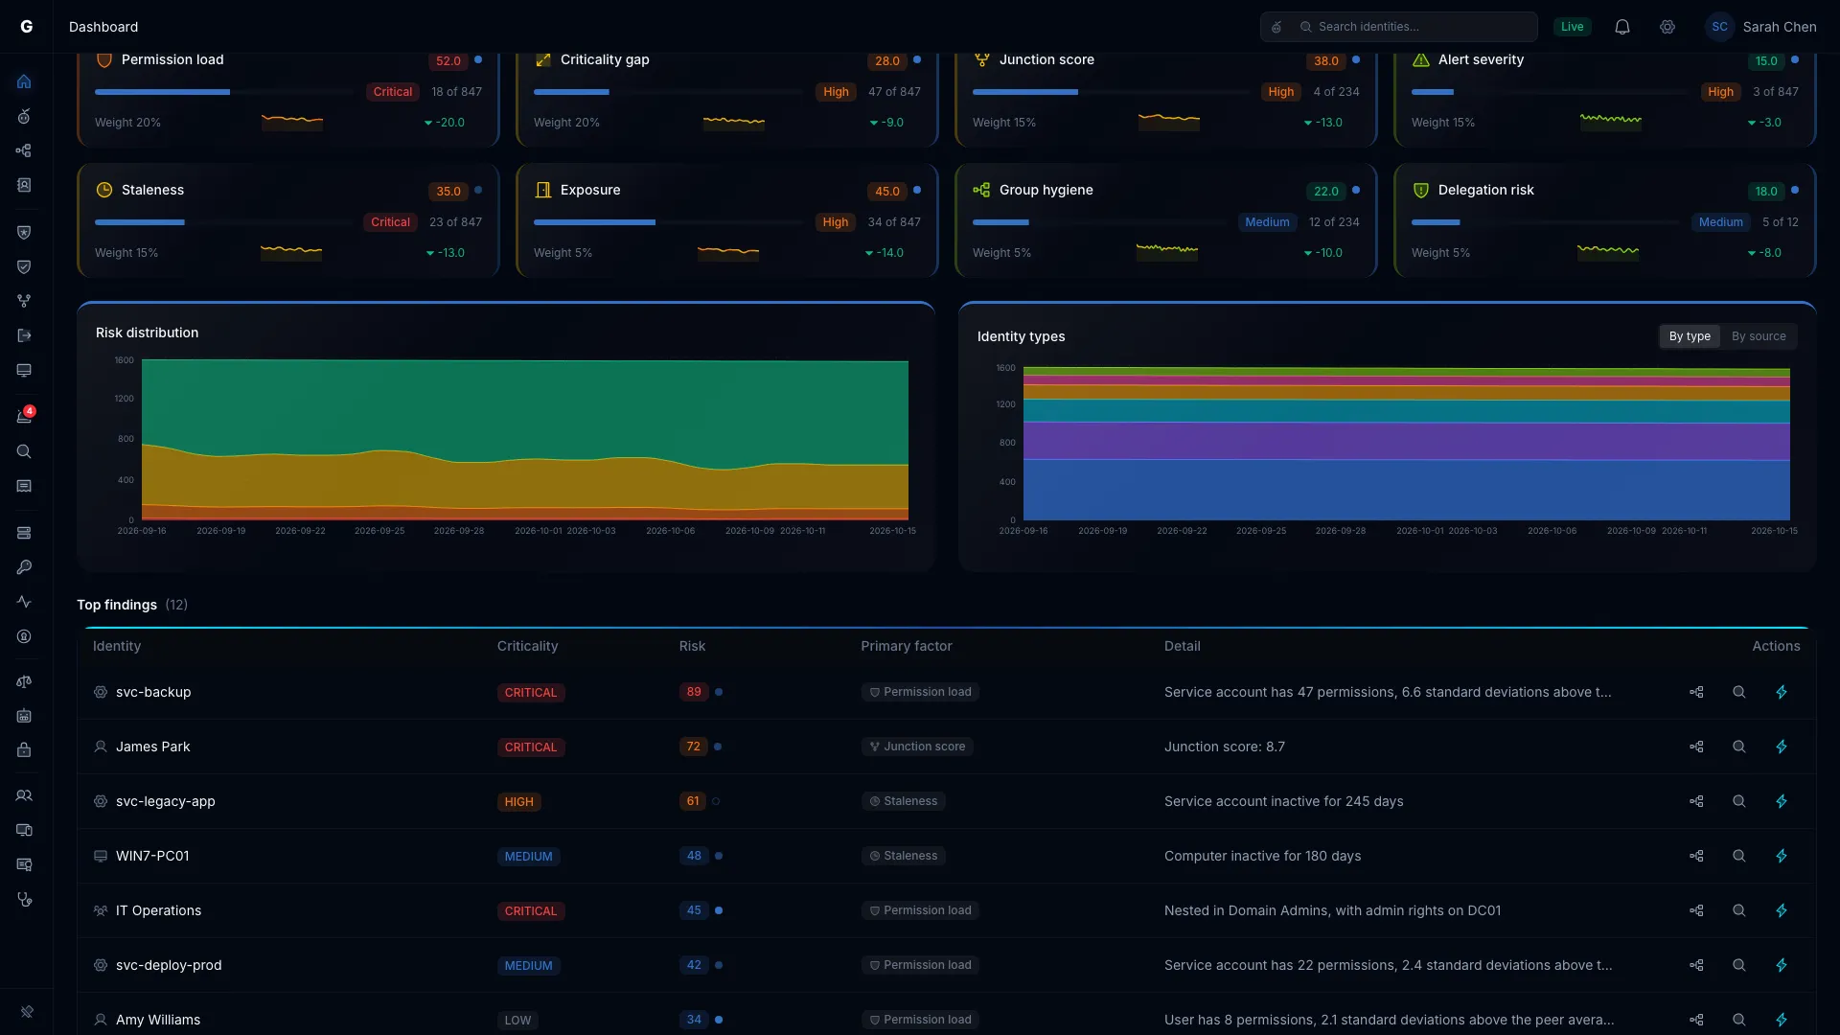Select By type in Identity types

coord(1690,336)
